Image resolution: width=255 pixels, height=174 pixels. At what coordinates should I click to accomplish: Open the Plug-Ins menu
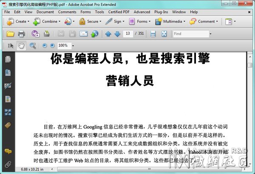point(161,12)
